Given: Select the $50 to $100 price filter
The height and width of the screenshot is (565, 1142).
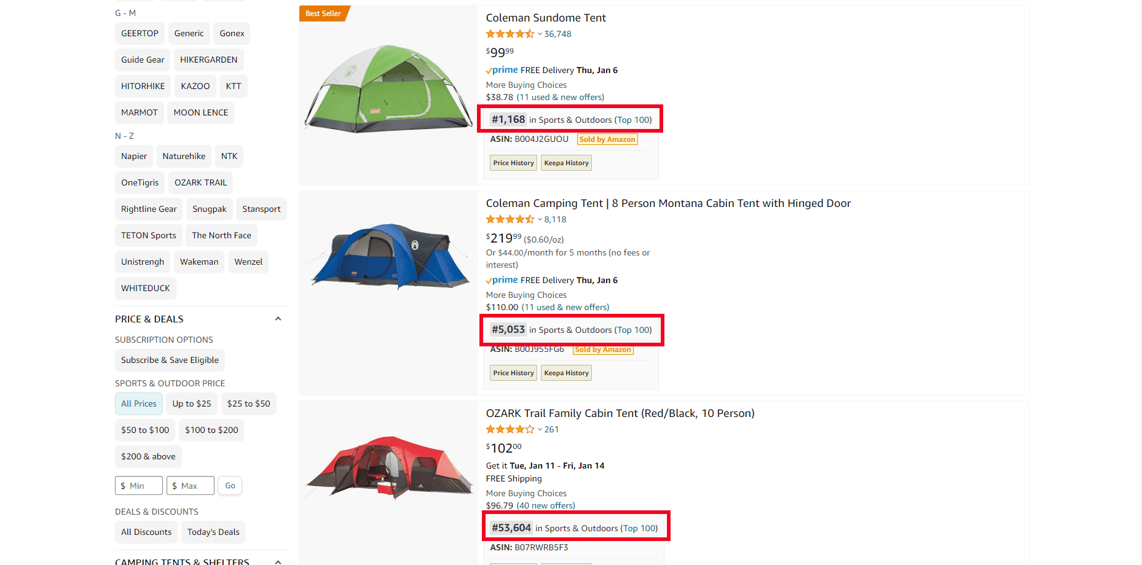Looking at the screenshot, I should pyautogui.click(x=145, y=430).
